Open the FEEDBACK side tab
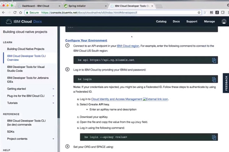Image resolution: width=229 pixels, height=152 pixels. [x=226, y=83]
